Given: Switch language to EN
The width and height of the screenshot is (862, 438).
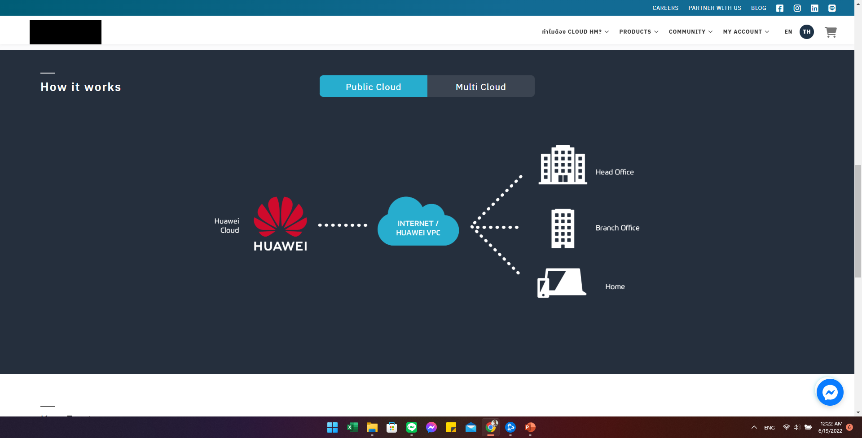Looking at the screenshot, I should point(788,32).
